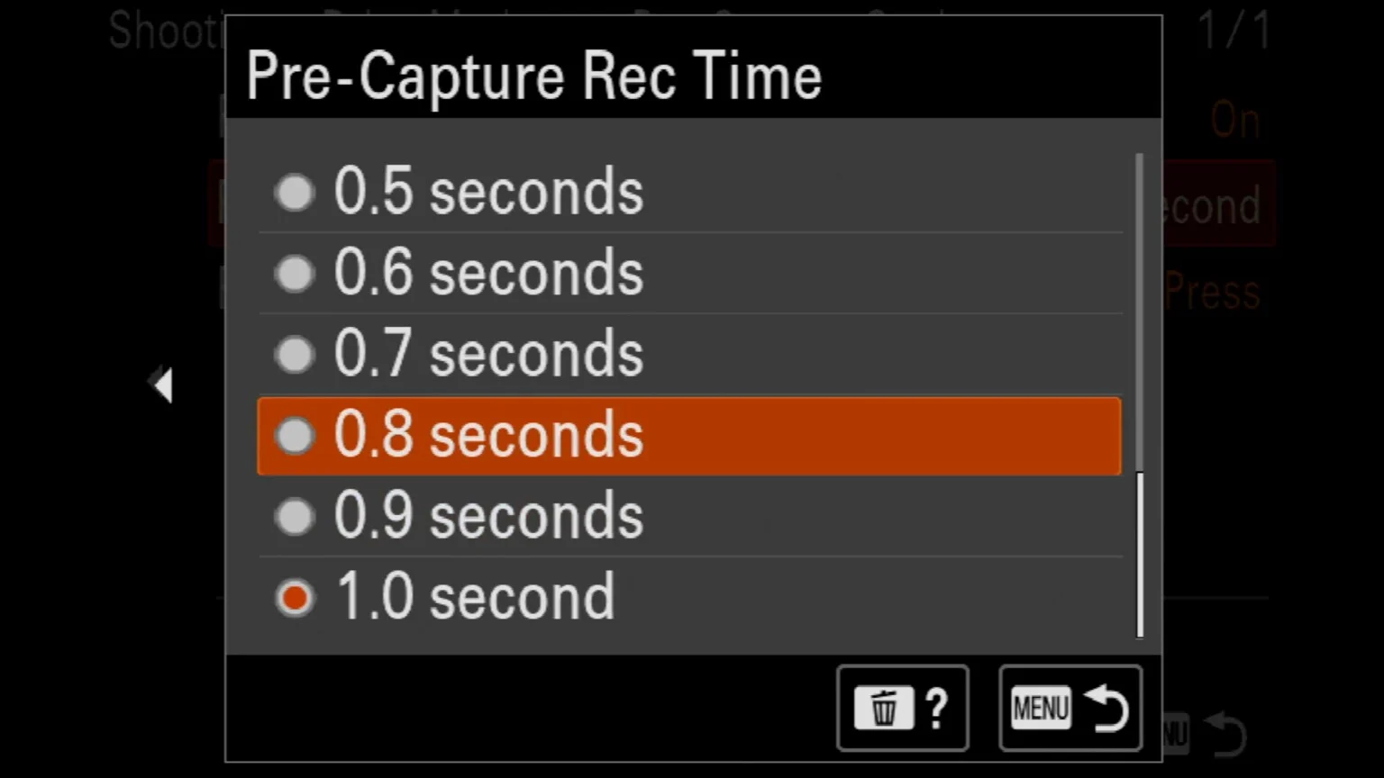Select the 0.5 seconds radio button
The height and width of the screenshot is (778, 1384).
click(294, 191)
